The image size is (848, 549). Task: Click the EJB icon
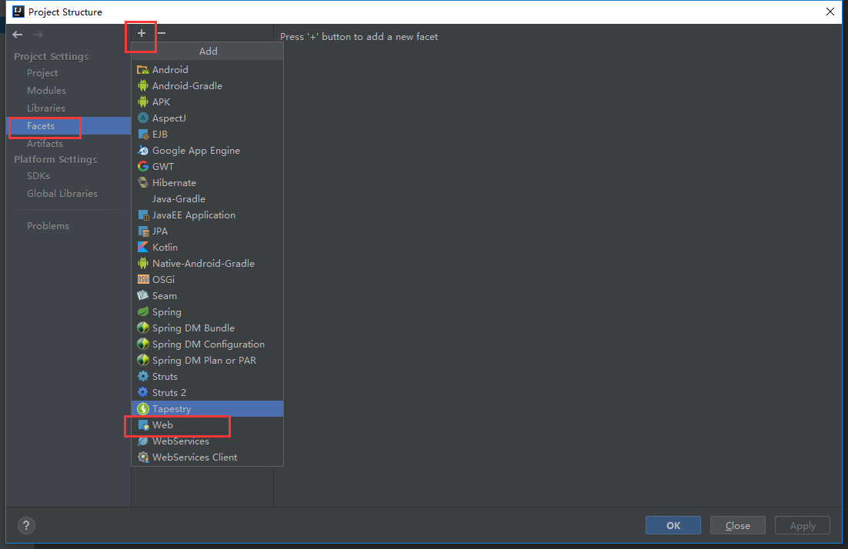point(143,134)
